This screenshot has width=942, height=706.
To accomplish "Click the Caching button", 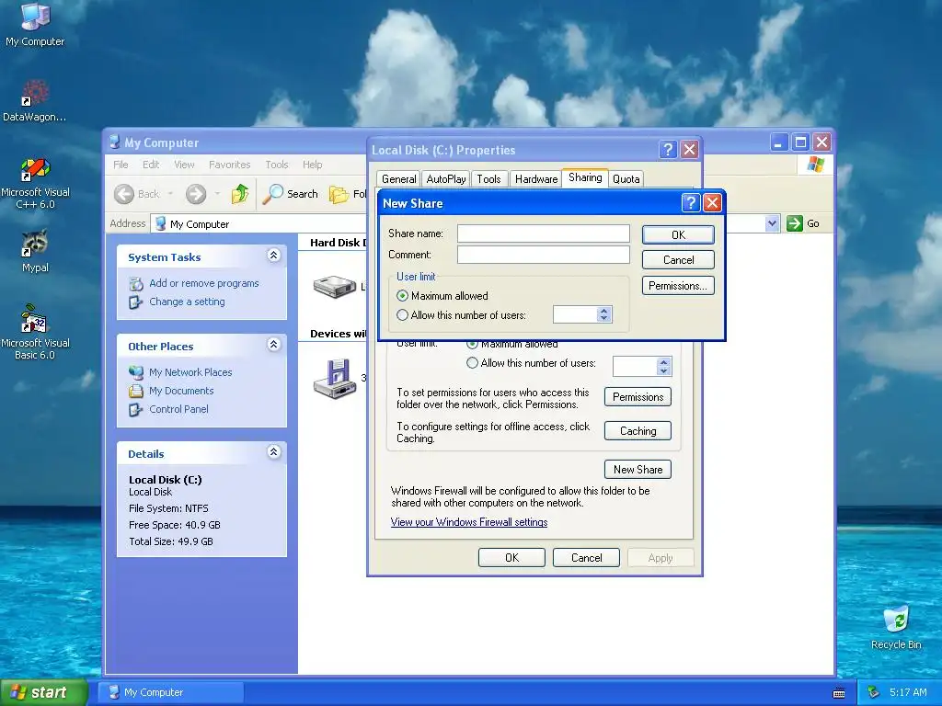I will coord(638,431).
